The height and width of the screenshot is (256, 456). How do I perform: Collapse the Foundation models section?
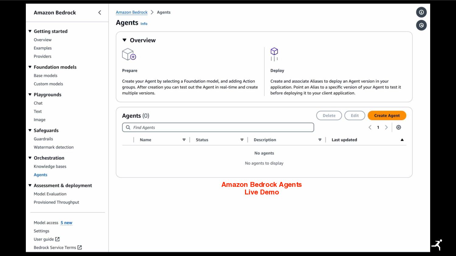tap(30, 67)
